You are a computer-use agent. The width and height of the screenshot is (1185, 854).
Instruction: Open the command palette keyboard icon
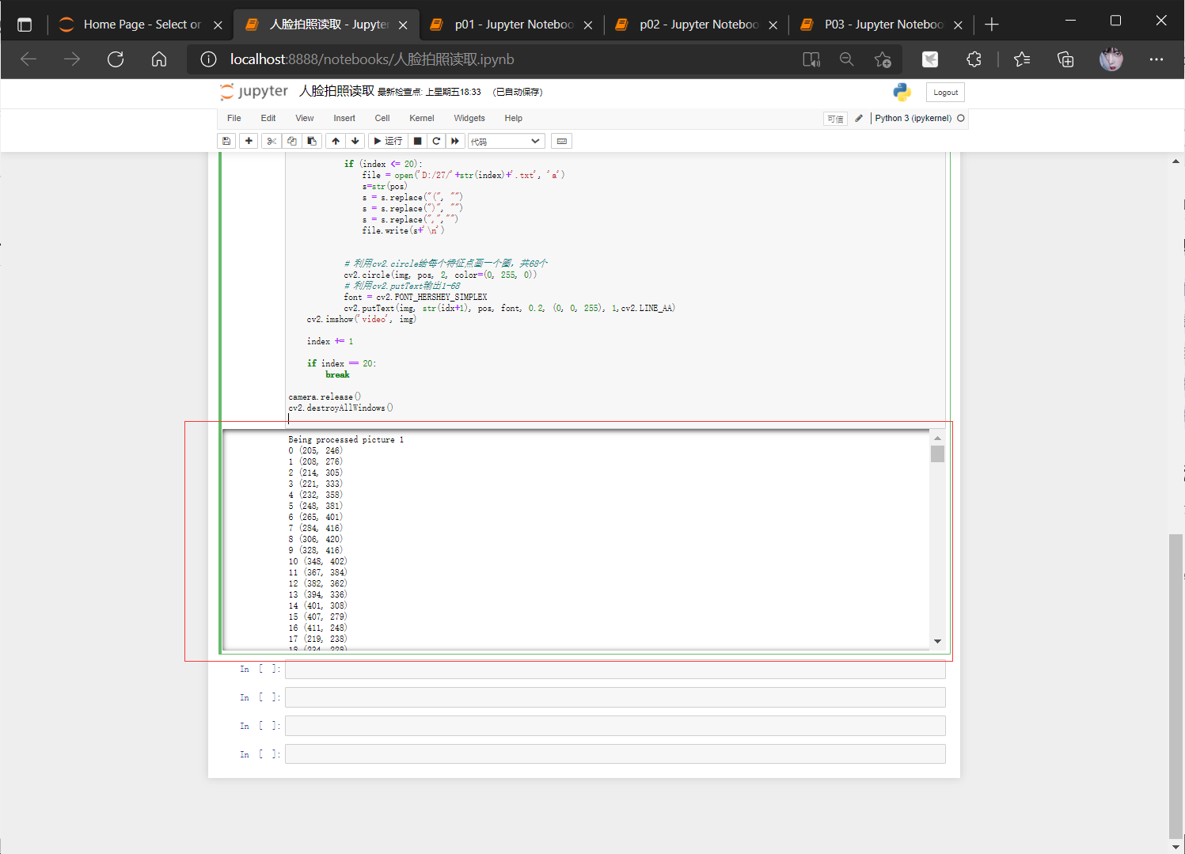coord(562,141)
